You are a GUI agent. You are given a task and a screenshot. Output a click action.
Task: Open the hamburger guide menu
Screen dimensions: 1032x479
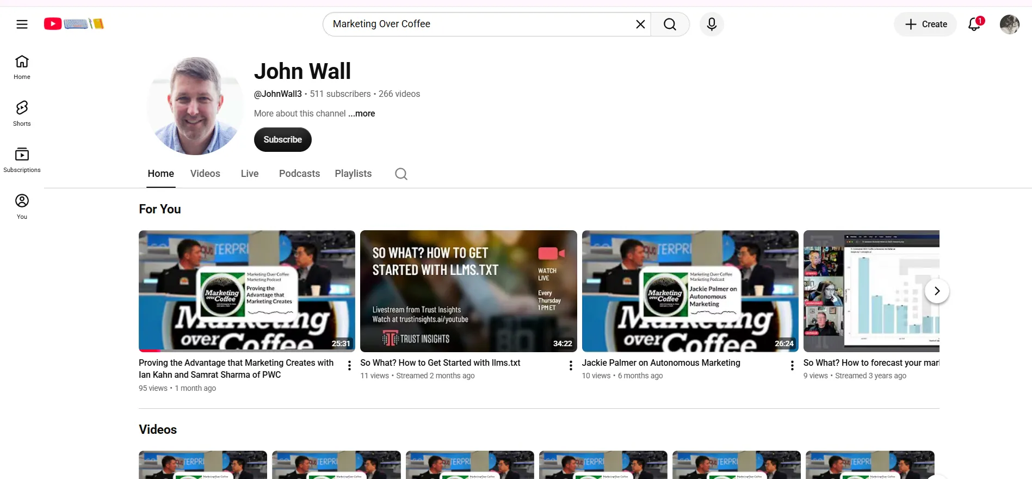22,24
